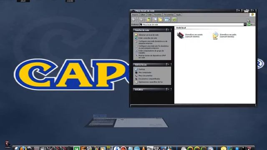Launch the VLC cone icon in the dock

coord(144,148)
